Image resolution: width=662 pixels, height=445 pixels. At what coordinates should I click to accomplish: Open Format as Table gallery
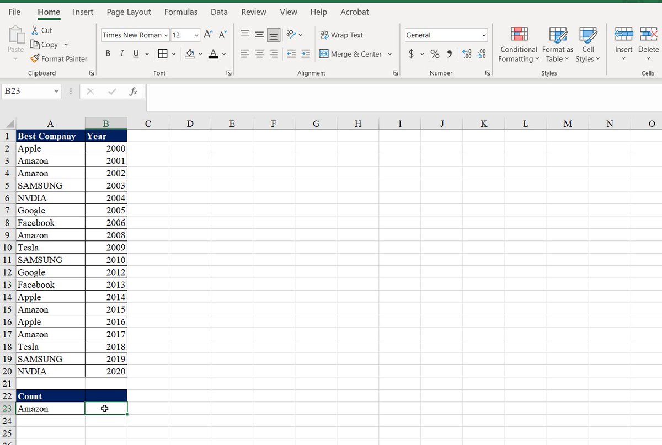558,44
